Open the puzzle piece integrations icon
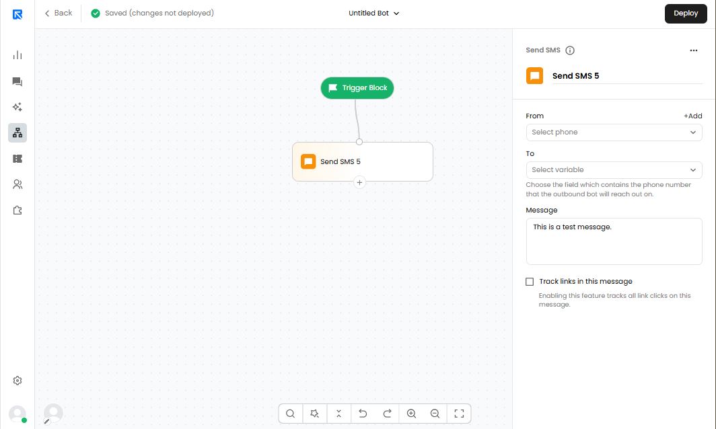 (x=17, y=210)
